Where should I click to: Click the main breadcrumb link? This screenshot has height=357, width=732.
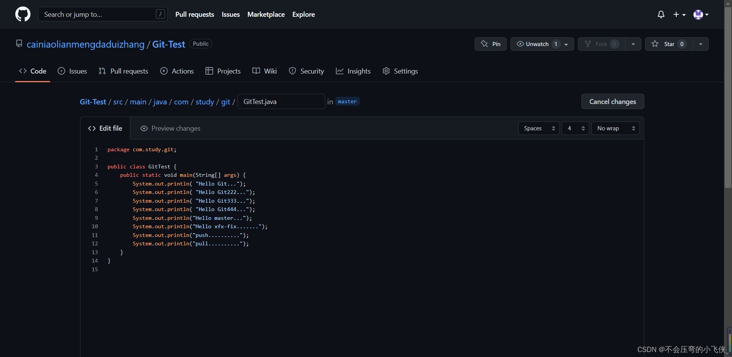tap(138, 102)
